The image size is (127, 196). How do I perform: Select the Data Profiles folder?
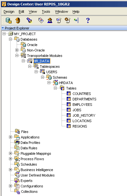(x=30, y=143)
